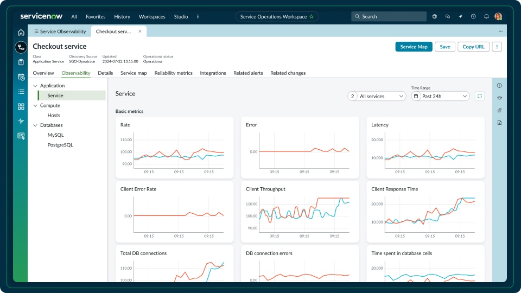Select MySQL in the tree

pyautogui.click(x=55, y=135)
